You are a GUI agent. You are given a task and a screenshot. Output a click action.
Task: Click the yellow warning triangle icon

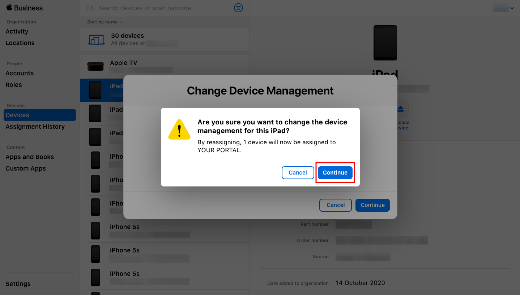point(179,129)
